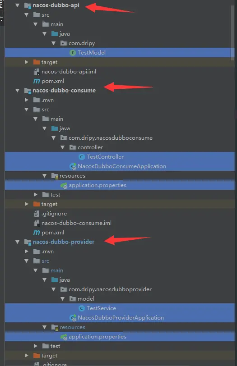Click the project tree vertical scrollbar
The width and height of the screenshot is (237, 366).
point(232,32)
